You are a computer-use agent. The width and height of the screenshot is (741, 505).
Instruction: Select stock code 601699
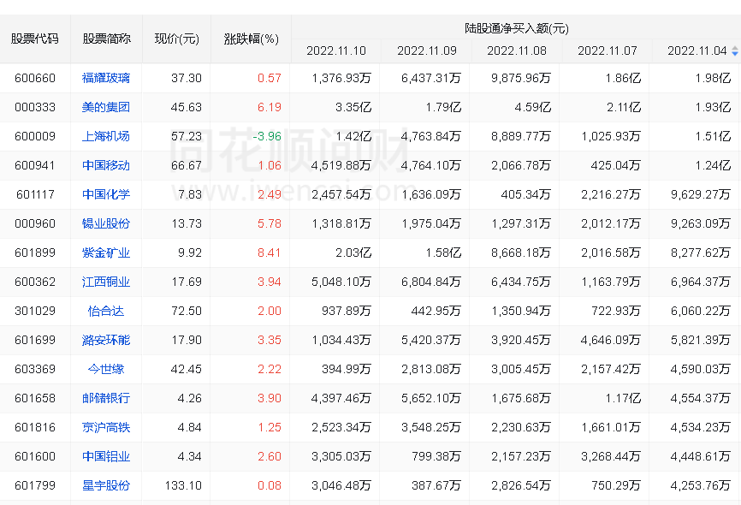35,340
